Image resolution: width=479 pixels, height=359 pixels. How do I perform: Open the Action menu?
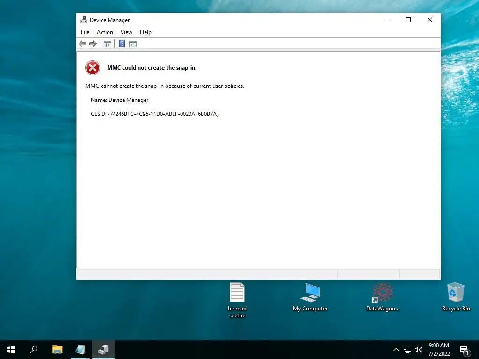(x=105, y=32)
